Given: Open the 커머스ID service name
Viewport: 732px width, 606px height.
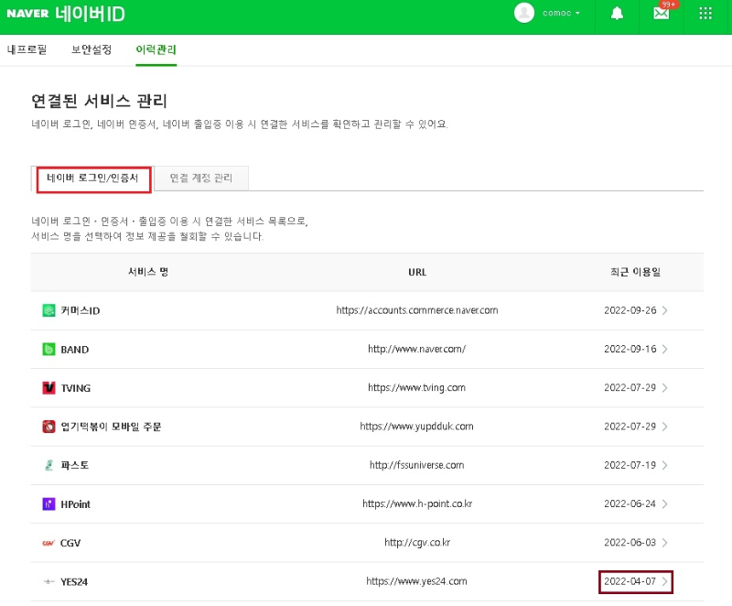Looking at the screenshot, I should point(81,311).
